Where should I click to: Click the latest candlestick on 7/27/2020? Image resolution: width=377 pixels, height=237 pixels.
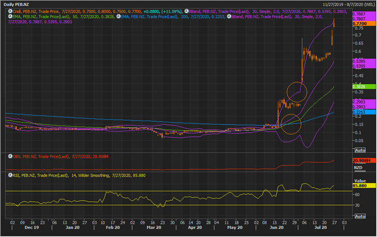tap(334, 23)
